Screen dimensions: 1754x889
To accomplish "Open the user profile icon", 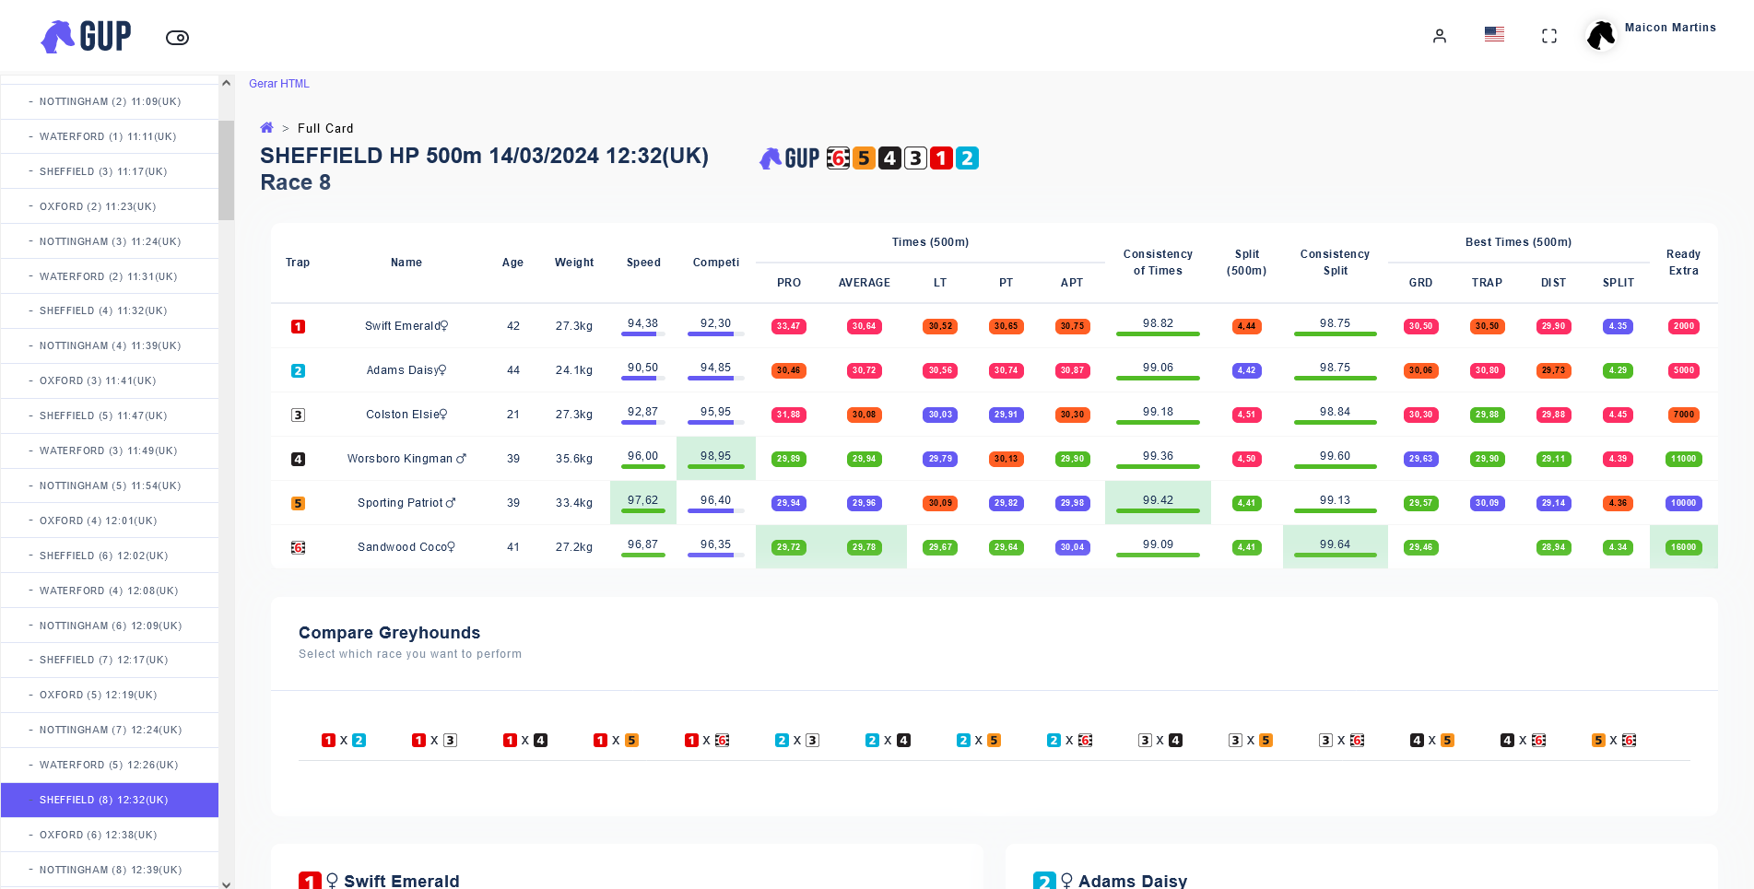I will coord(1439,36).
